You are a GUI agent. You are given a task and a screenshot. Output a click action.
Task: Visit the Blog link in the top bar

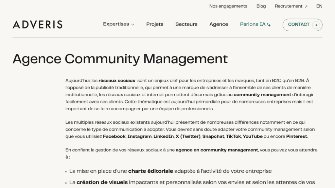(261, 6)
